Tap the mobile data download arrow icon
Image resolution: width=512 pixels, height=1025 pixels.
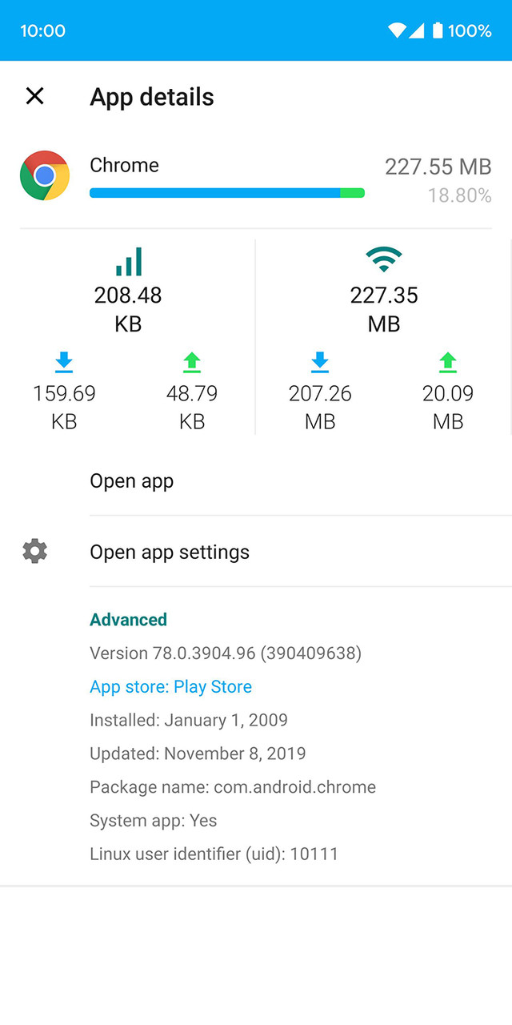coord(64,362)
